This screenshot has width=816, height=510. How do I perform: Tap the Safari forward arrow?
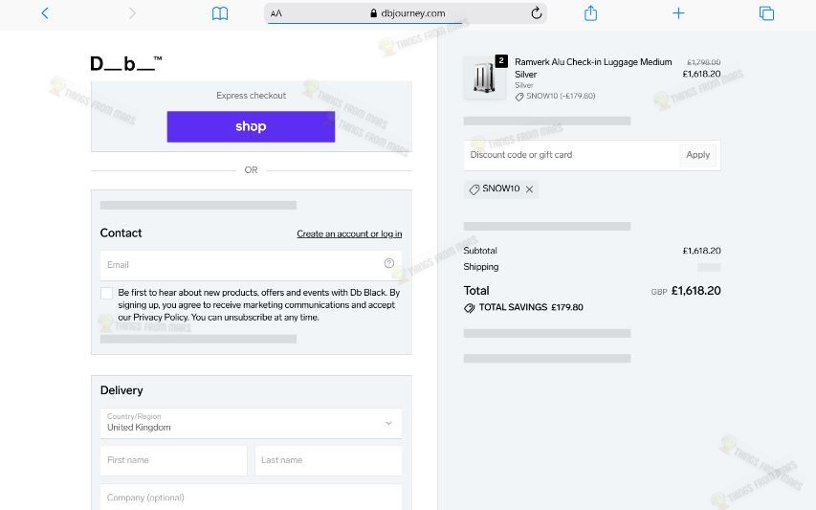(x=132, y=13)
